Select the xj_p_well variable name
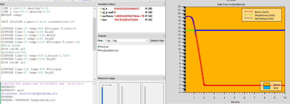Viewport: 290px width, 104px height. pos(108,12)
